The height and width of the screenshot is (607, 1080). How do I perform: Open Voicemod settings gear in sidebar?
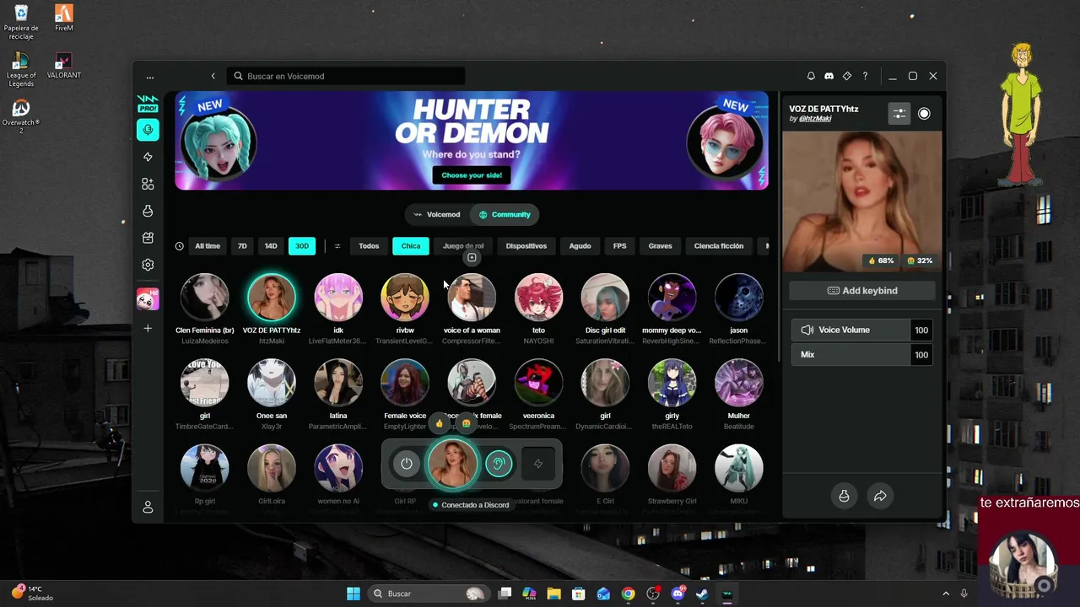pyautogui.click(x=148, y=265)
